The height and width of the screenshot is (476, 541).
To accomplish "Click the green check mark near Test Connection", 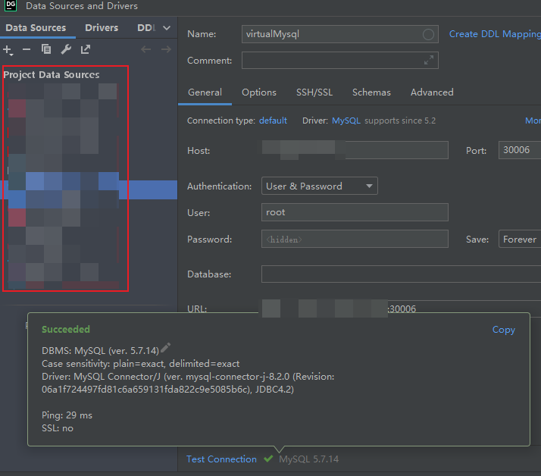I will click(x=268, y=459).
